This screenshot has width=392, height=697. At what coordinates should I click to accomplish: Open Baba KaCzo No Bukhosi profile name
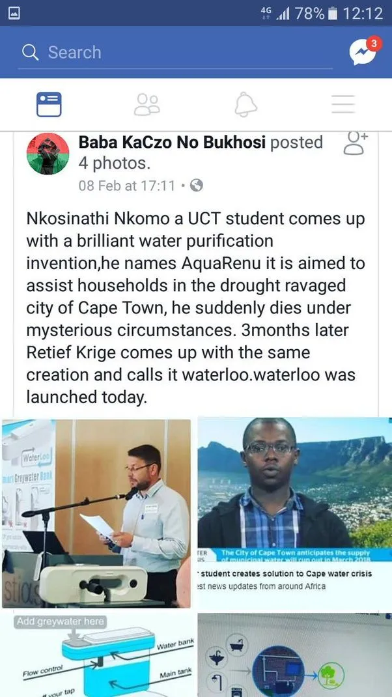point(172,143)
